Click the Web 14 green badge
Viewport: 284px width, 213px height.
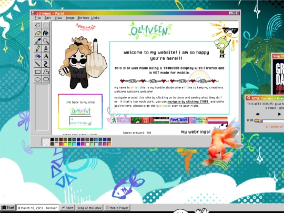pyautogui.click(x=140, y=120)
